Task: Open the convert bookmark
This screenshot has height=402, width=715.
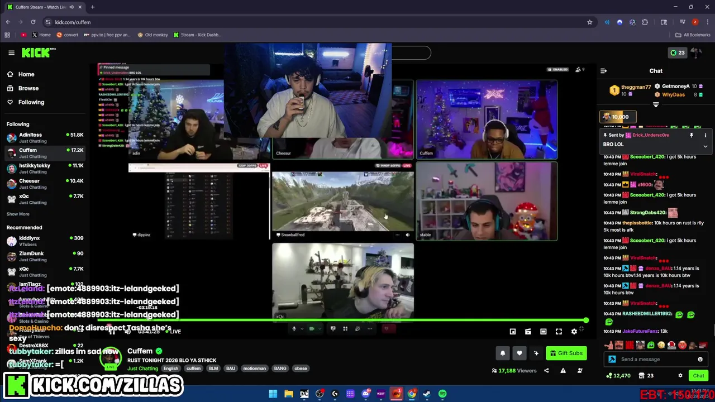Action: pos(67,35)
